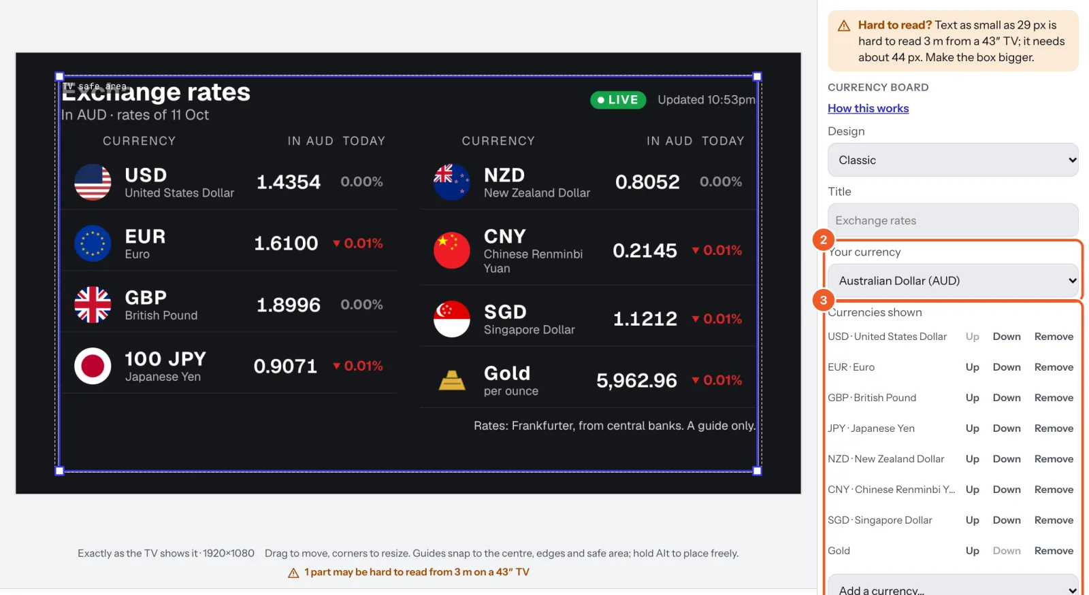Click the hard to read warning at bottom
1089x595 pixels.
pyautogui.click(x=408, y=573)
